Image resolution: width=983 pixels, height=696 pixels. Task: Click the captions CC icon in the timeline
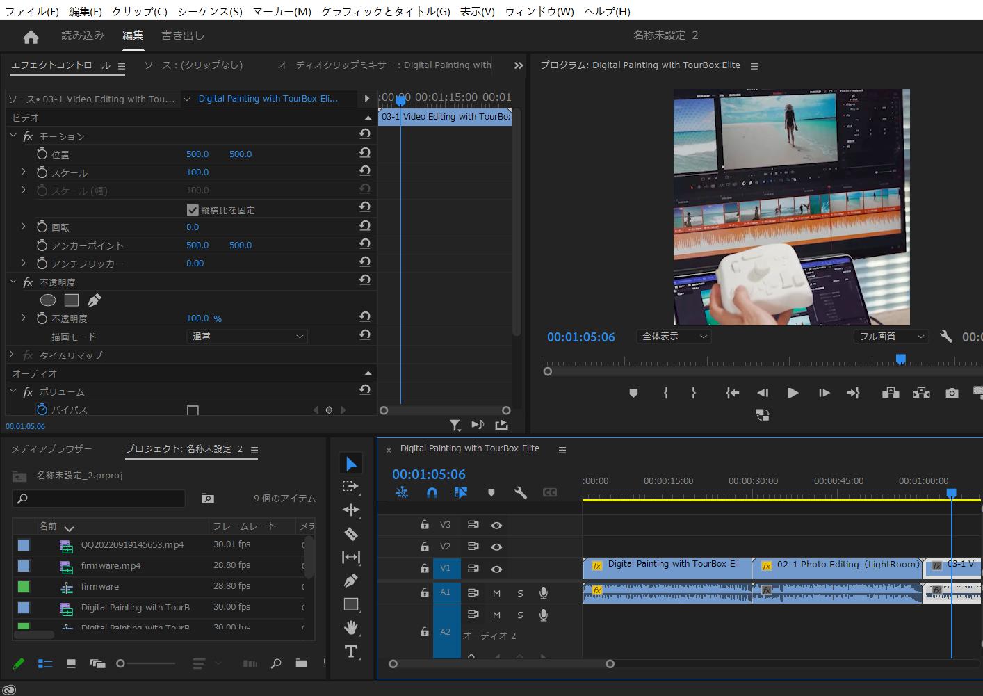coord(550,492)
